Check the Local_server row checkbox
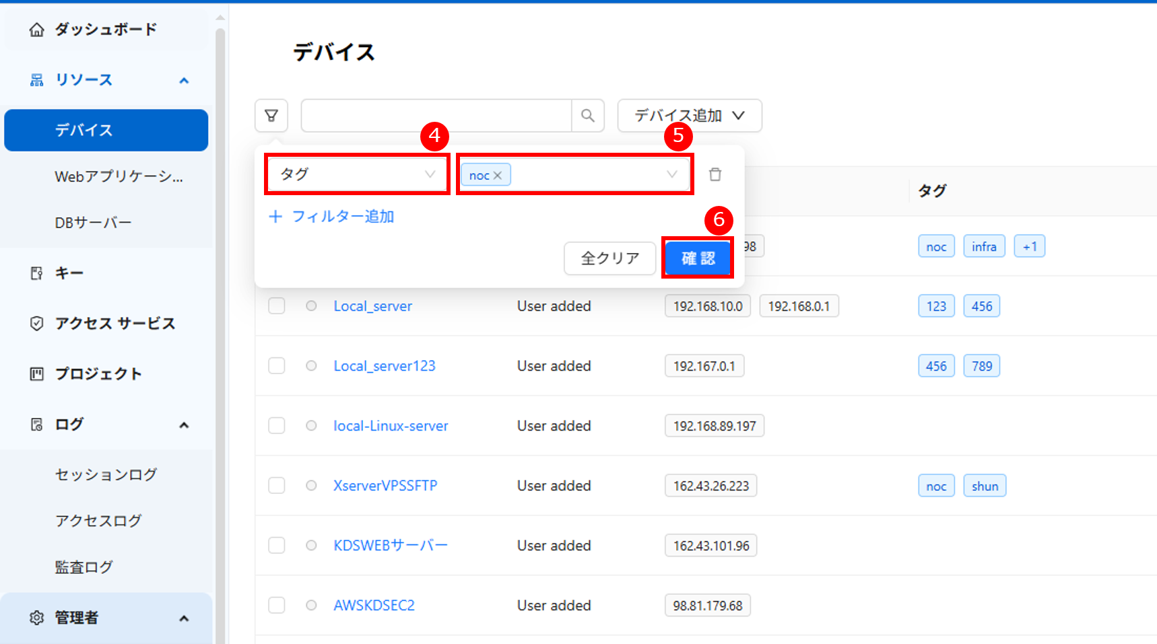This screenshot has height=644, width=1157. (277, 306)
